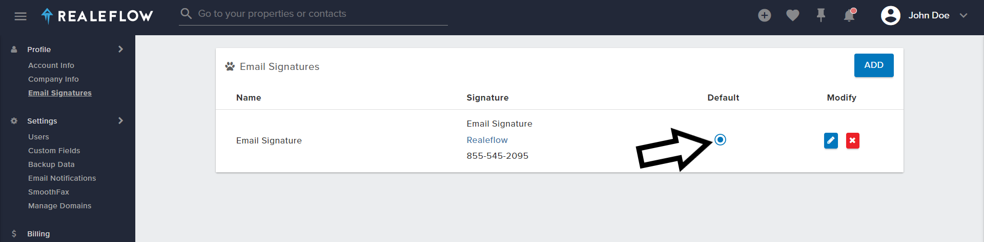
Task: Open Account Info in sidebar
Action: pos(51,65)
